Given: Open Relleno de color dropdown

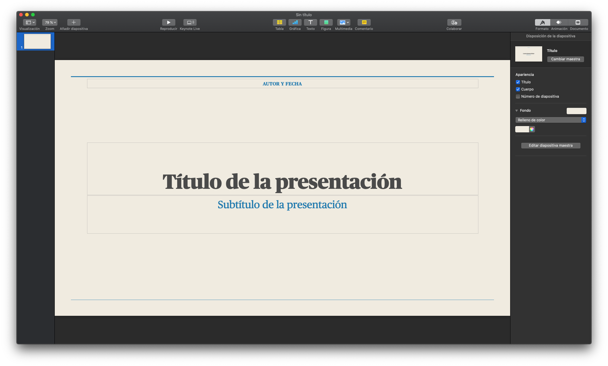Looking at the screenshot, I should click(550, 120).
